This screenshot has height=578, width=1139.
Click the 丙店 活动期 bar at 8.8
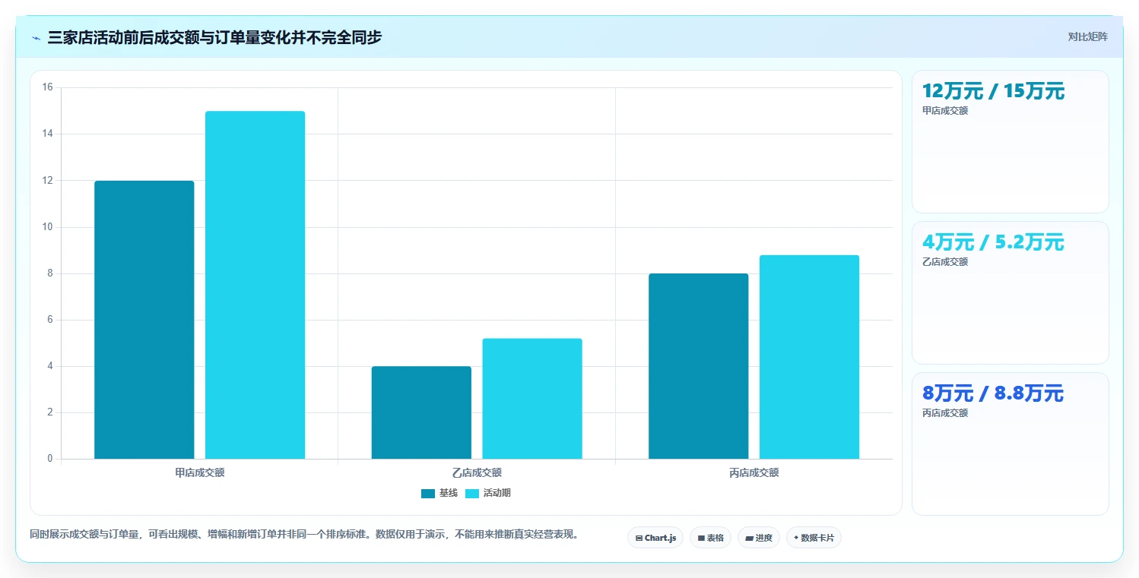point(809,357)
